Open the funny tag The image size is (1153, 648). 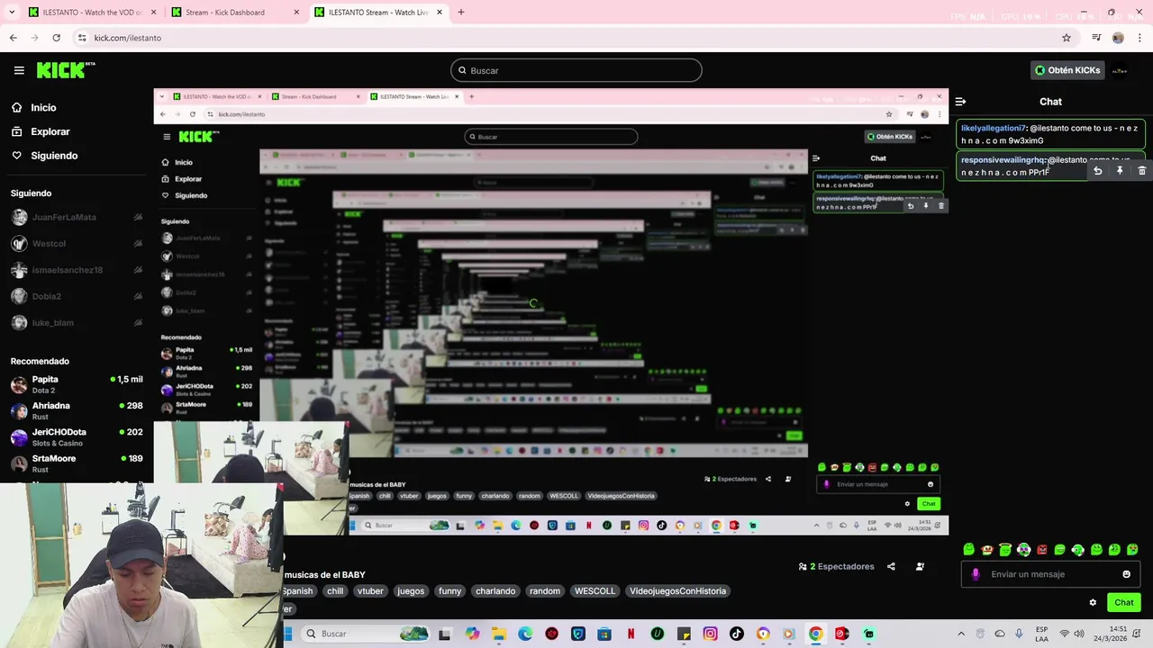450,591
